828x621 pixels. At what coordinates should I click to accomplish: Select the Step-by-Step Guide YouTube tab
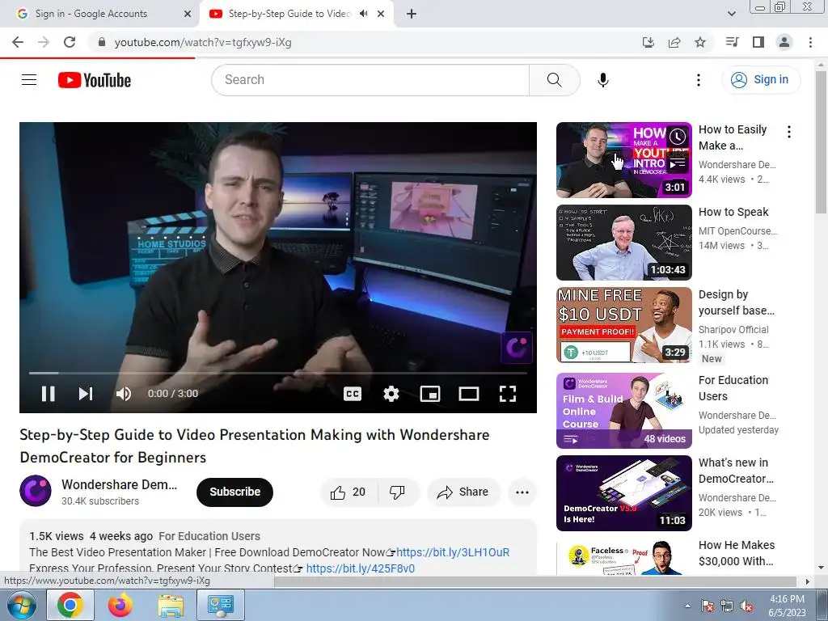pos(289,14)
